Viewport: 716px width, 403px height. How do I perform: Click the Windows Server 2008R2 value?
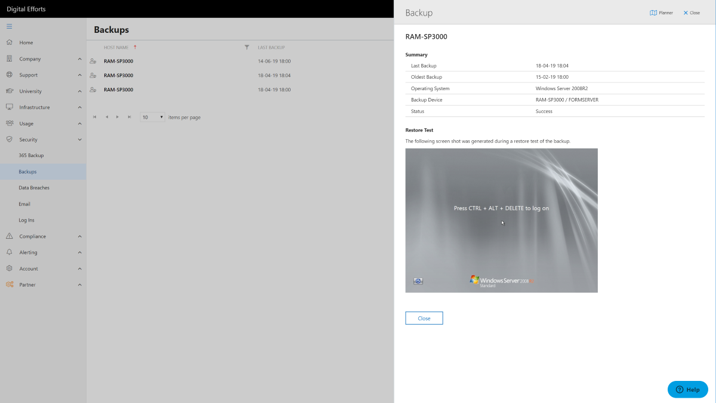pyautogui.click(x=561, y=88)
